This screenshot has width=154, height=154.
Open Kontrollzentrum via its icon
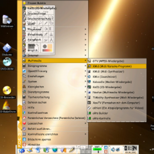pos(24,113)
